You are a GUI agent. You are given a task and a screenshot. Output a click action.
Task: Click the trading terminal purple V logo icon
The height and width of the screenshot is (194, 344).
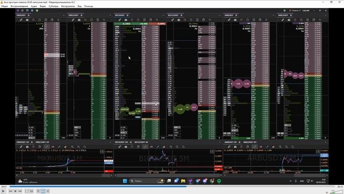click(x=18, y=10)
